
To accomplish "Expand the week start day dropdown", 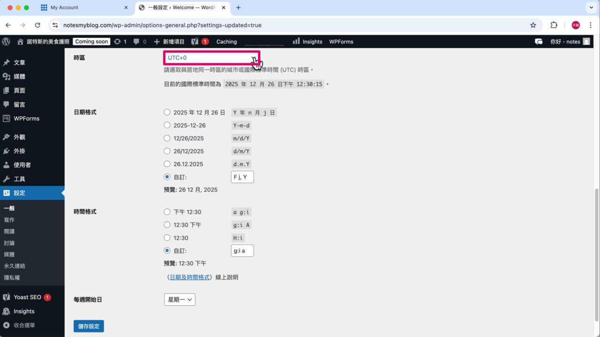I will pos(180,300).
